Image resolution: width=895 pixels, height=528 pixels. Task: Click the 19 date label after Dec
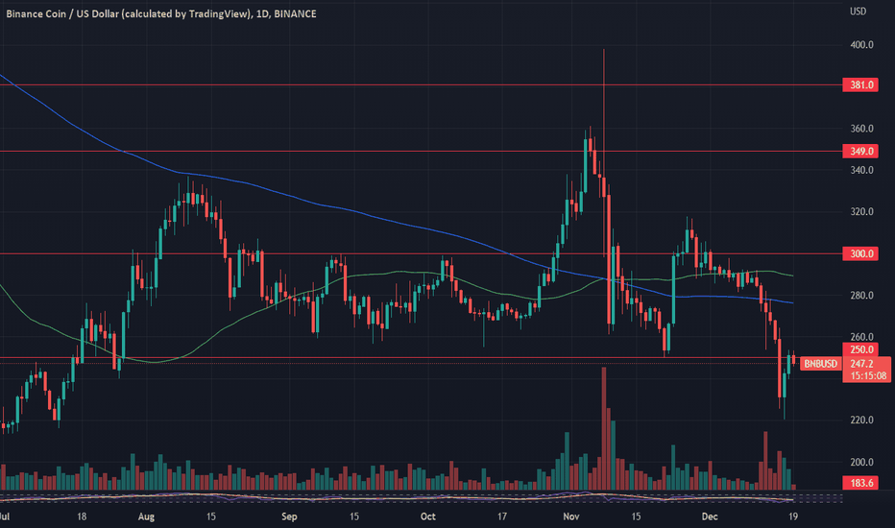point(793,516)
